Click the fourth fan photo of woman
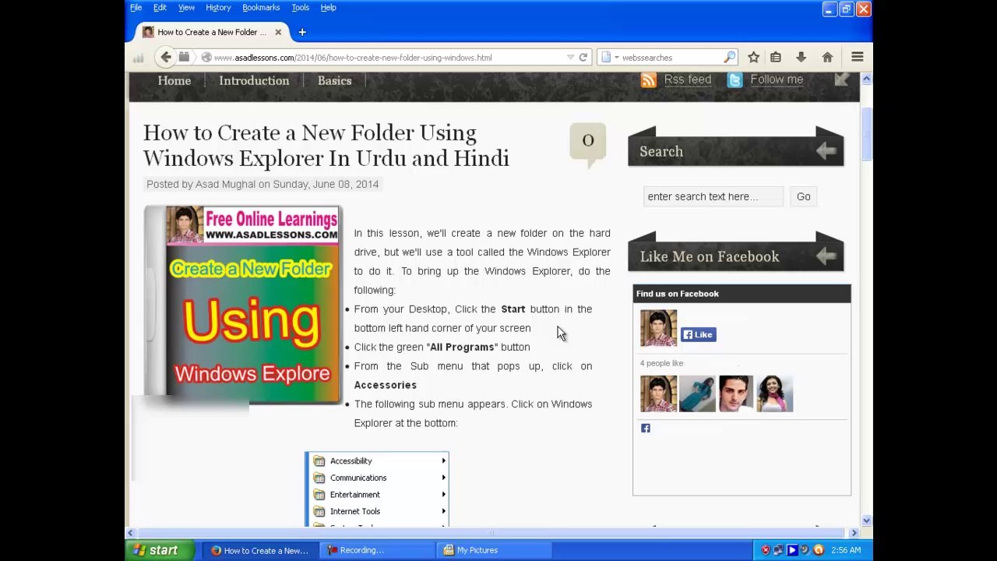The image size is (997, 561). point(775,393)
